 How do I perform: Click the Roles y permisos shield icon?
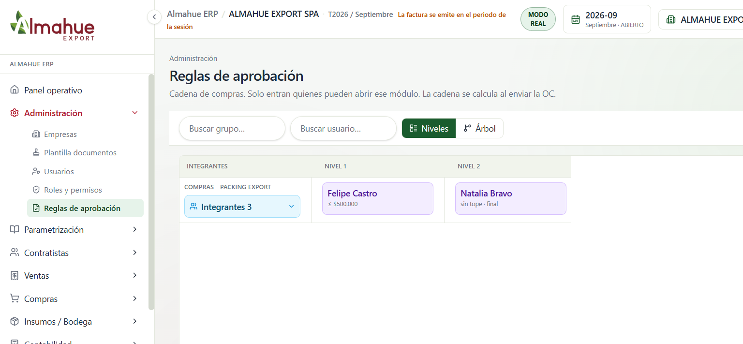pos(36,190)
